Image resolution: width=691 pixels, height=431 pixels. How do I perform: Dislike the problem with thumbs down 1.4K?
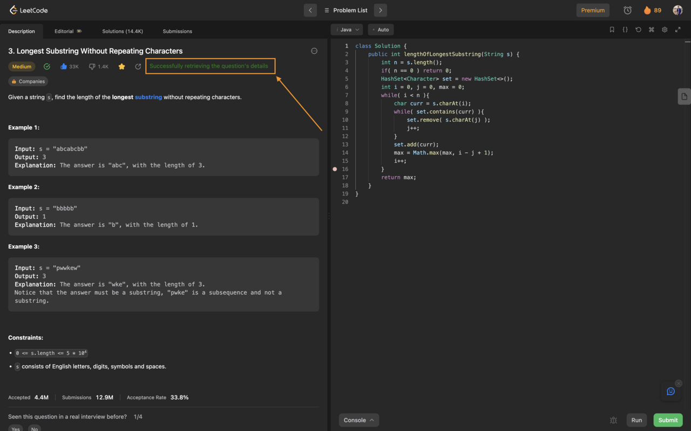click(x=99, y=66)
